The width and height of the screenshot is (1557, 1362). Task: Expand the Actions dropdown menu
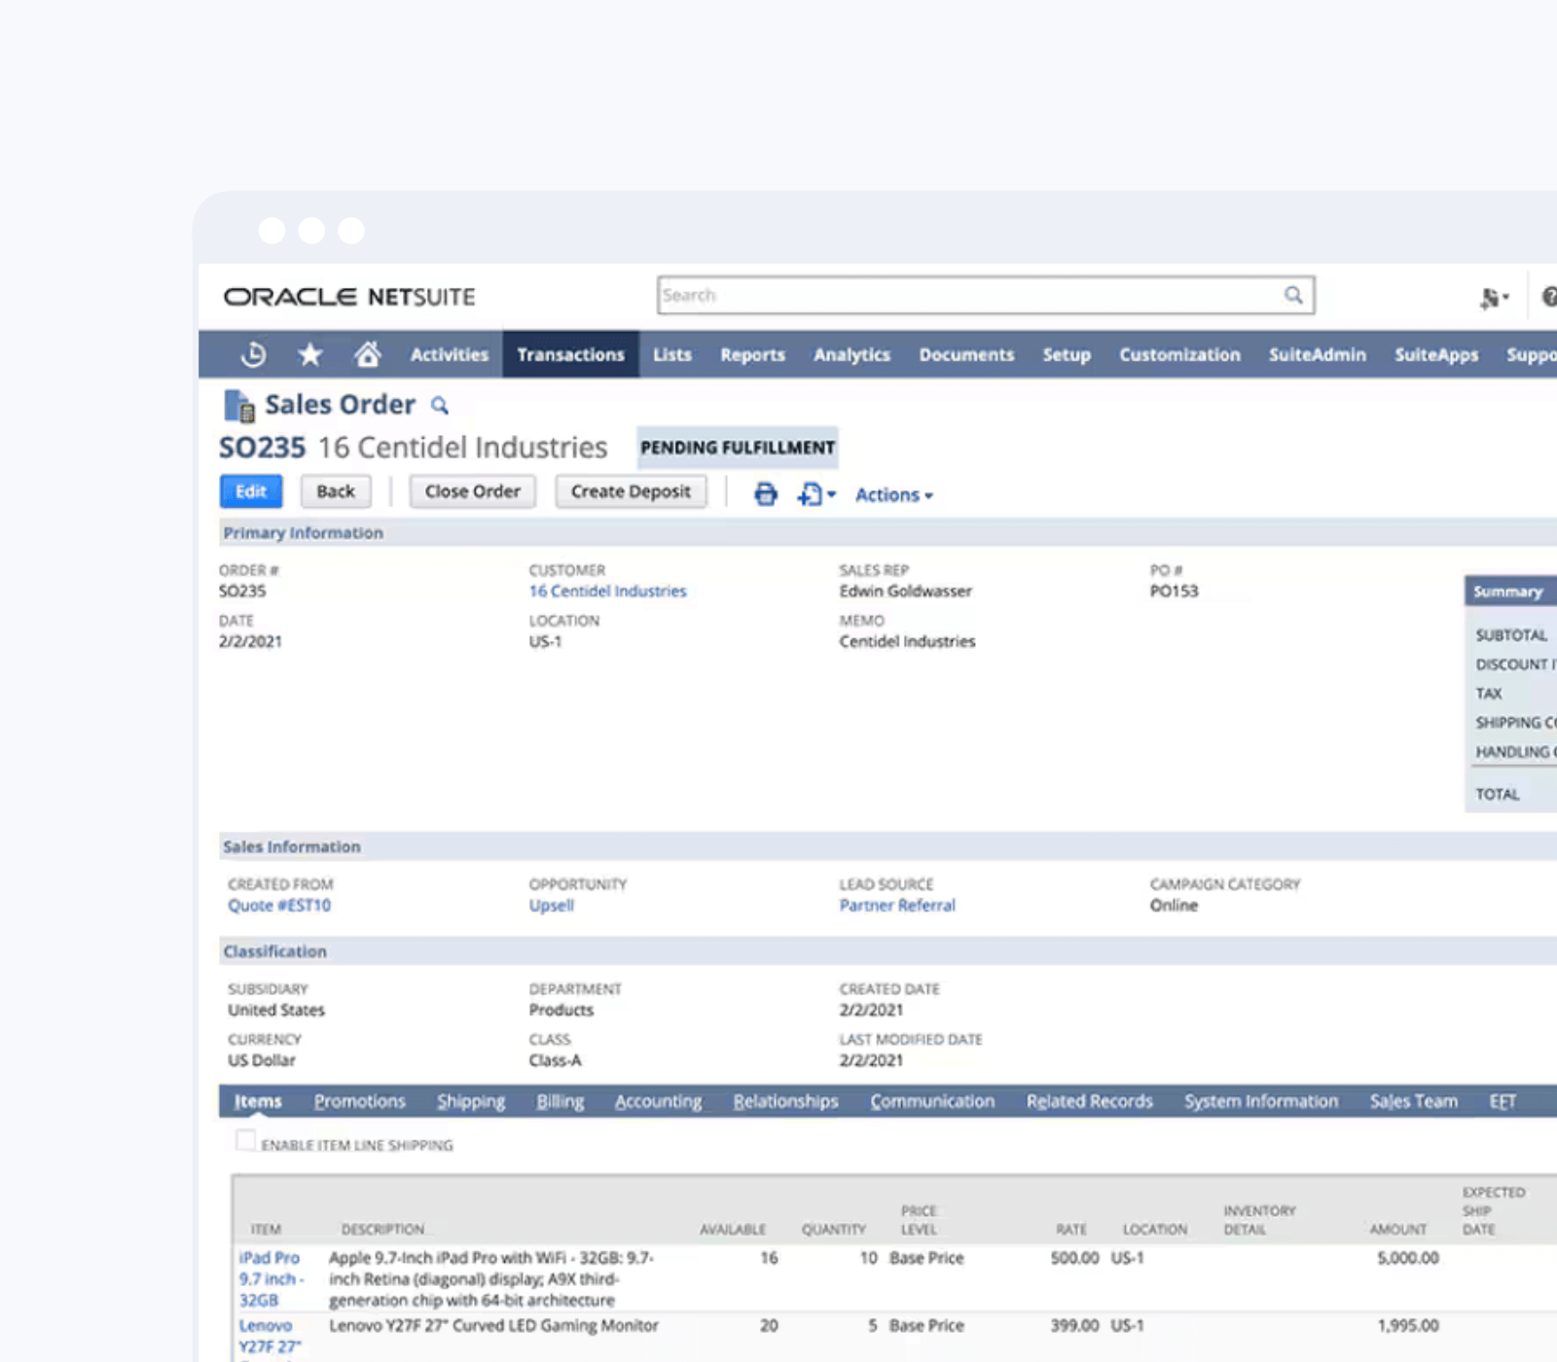point(893,494)
